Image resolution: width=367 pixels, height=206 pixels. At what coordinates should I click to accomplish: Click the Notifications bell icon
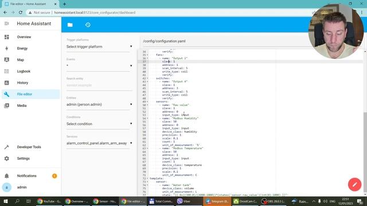point(6,176)
